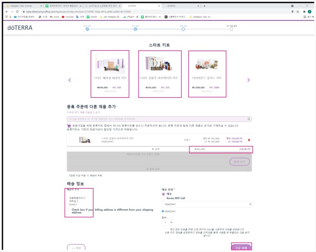Show next start kits with right arrow
The width and height of the screenshot is (316, 252).
click(x=249, y=80)
